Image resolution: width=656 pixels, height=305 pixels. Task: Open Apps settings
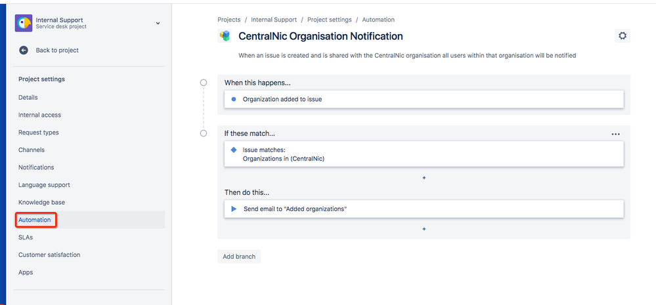tap(26, 272)
